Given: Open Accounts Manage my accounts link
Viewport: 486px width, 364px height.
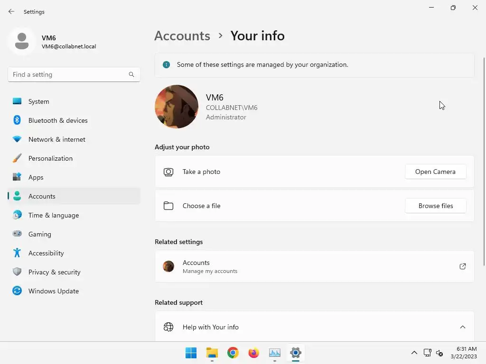Looking at the screenshot, I should (314, 266).
